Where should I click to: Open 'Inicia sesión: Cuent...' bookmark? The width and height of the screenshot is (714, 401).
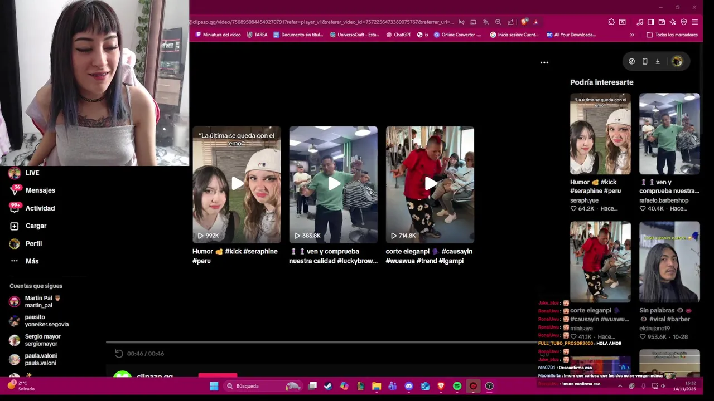pyautogui.click(x=514, y=35)
